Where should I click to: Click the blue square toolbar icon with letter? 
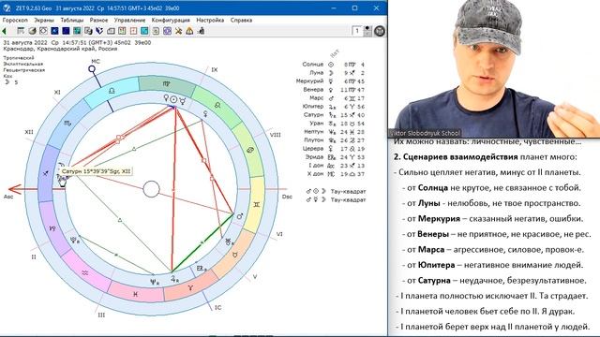point(54,31)
